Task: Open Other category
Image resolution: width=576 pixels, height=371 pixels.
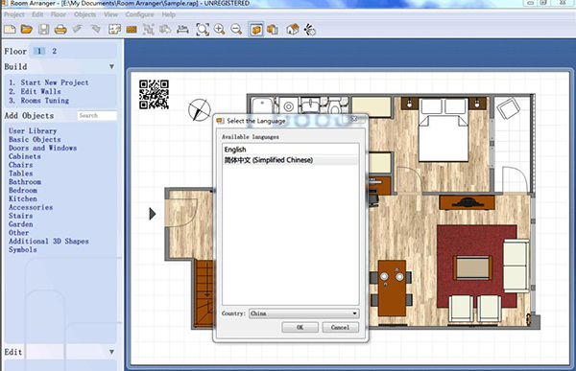Action: 19,233
